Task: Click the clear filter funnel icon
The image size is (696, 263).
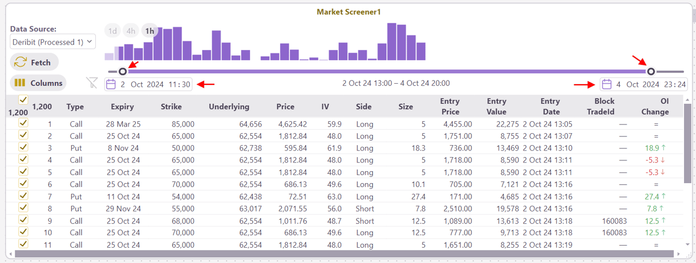Action: [92, 83]
